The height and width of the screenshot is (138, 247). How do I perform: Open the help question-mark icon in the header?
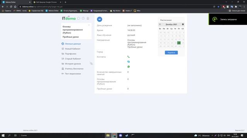(83, 18)
